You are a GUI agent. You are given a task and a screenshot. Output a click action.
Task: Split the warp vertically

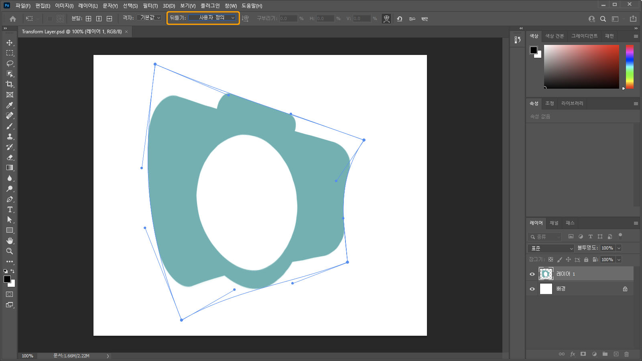99,18
